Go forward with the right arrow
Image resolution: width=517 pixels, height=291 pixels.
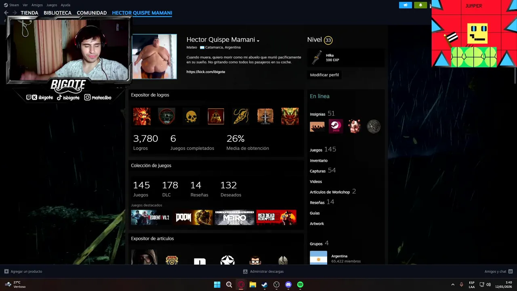click(15, 13)
